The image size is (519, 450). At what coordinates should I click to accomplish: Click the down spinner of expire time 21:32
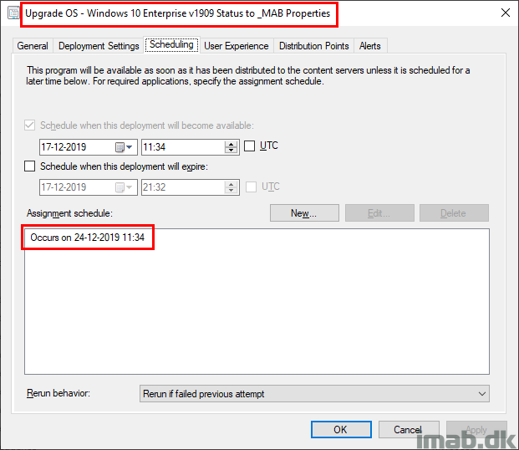pos(231,191)
